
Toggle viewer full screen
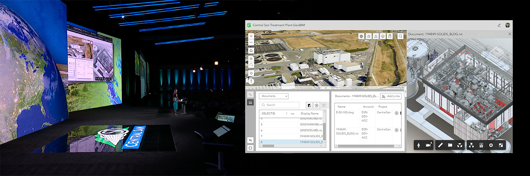pyautogui.click(x=501, y=145)
